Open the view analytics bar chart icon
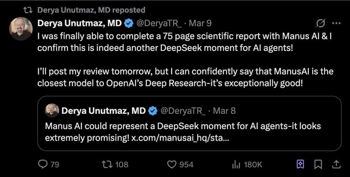Viewport: 350px width, 177px height. coord(236,165)
